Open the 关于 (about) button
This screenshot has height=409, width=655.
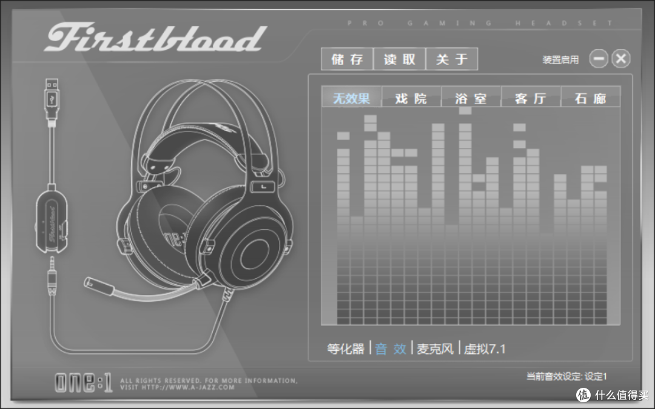[452, 59]
